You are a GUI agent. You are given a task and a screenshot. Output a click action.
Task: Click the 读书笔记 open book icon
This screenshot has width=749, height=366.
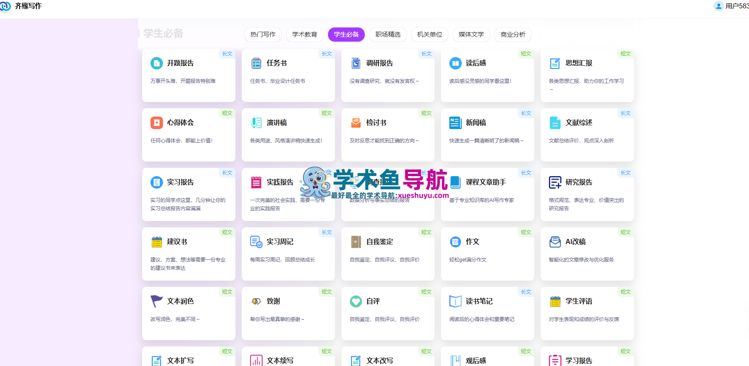click(456, 301)
